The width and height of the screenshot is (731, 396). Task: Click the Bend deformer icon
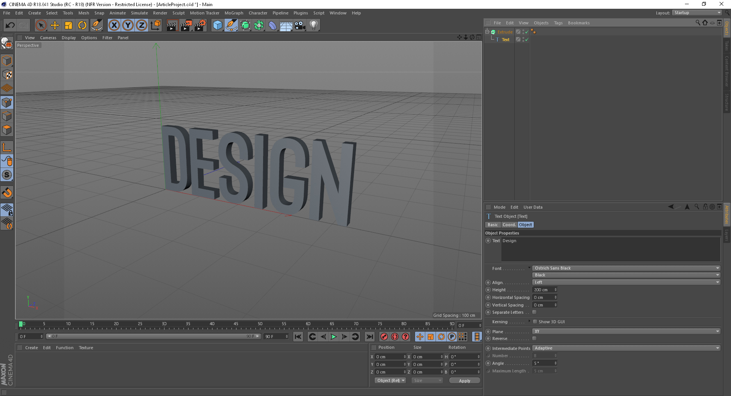(273, 26)
